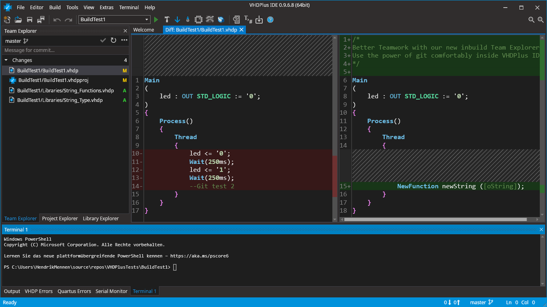Close the Team Explorer panel
The width and height of the screenshot is (547, 307).
[125, 31]
